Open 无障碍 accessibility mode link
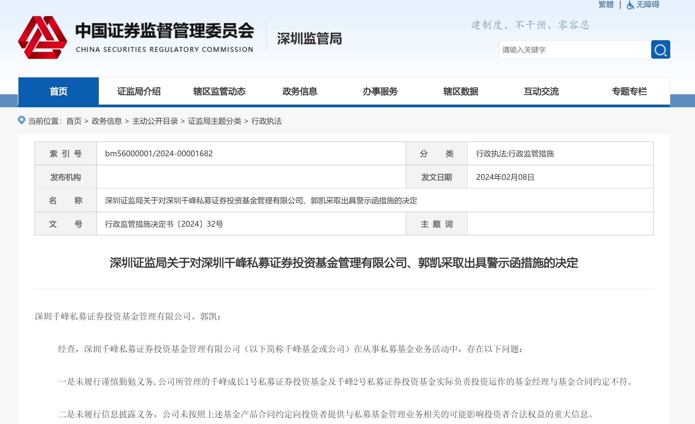This screenshot has height=424, width=695. [x=648, y=5]
